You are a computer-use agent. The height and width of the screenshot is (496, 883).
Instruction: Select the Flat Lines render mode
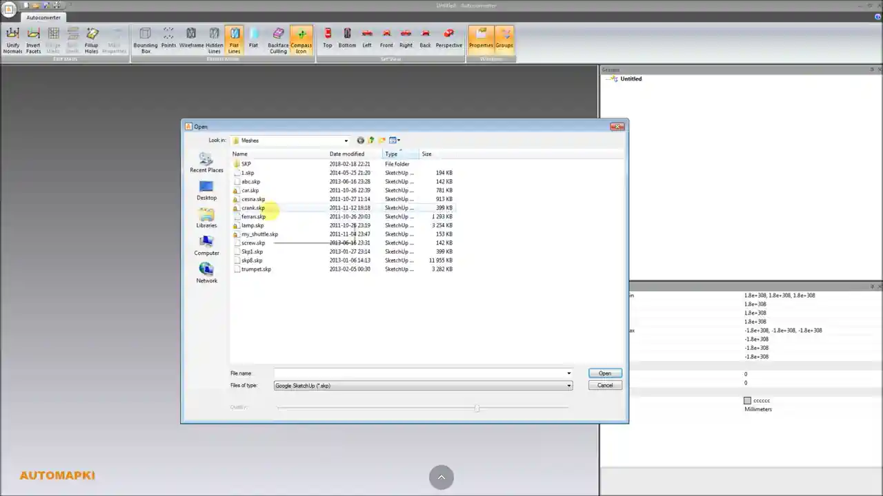235,38
